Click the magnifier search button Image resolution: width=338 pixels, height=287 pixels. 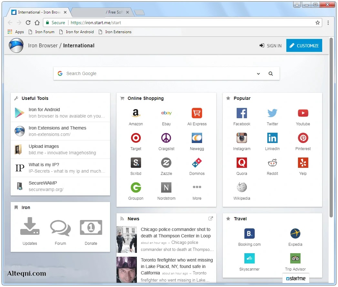271,74
